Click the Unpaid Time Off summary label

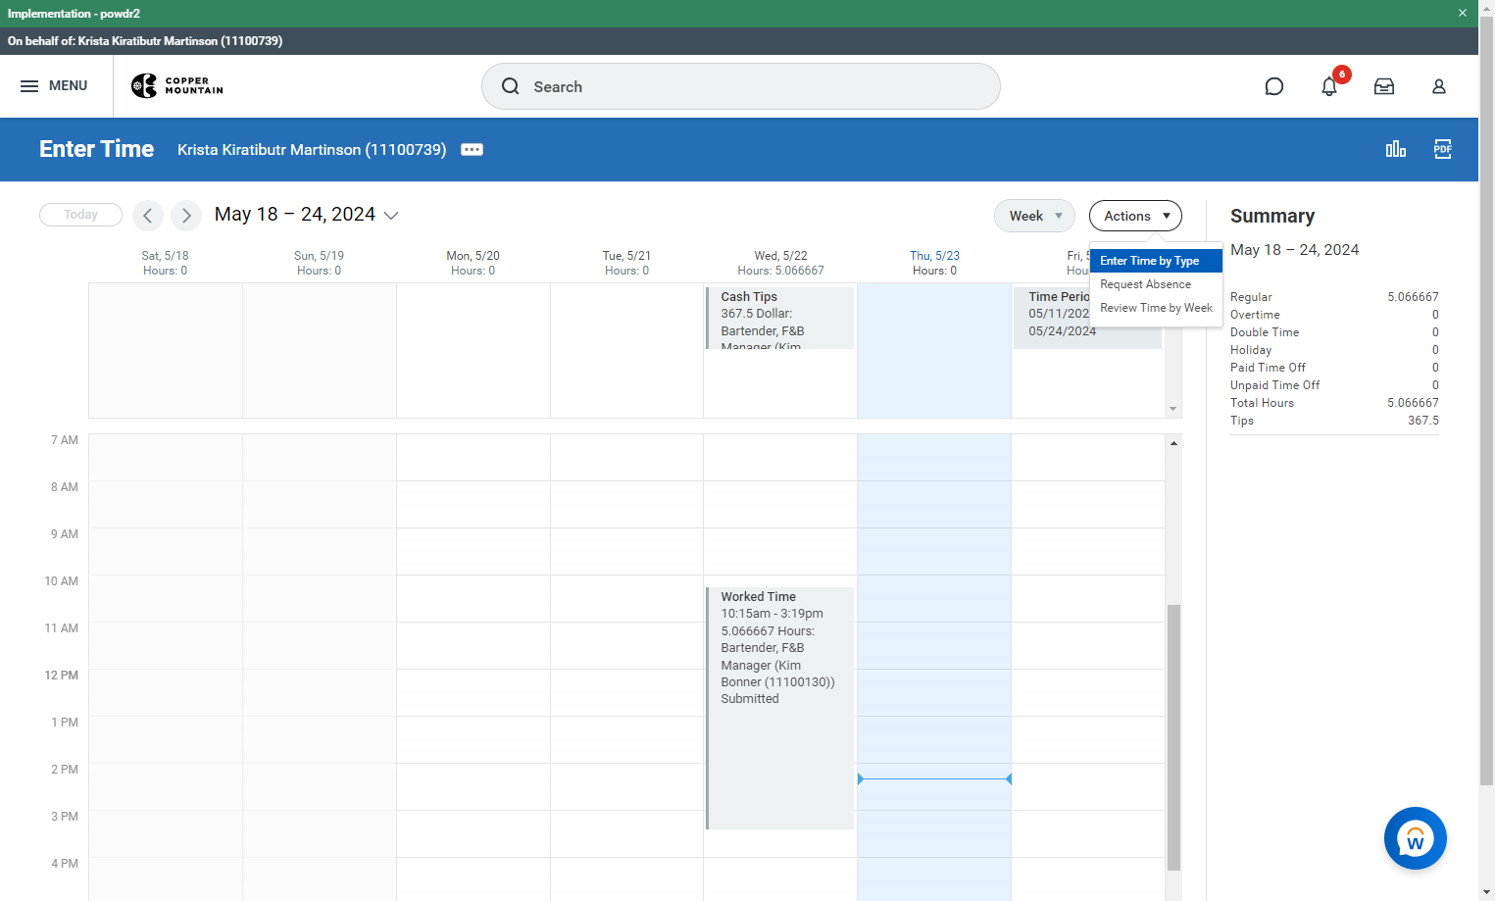coord(1274,385)
